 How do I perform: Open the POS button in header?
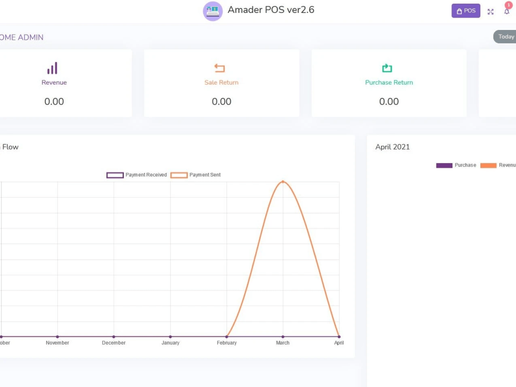tap(465, 11)
